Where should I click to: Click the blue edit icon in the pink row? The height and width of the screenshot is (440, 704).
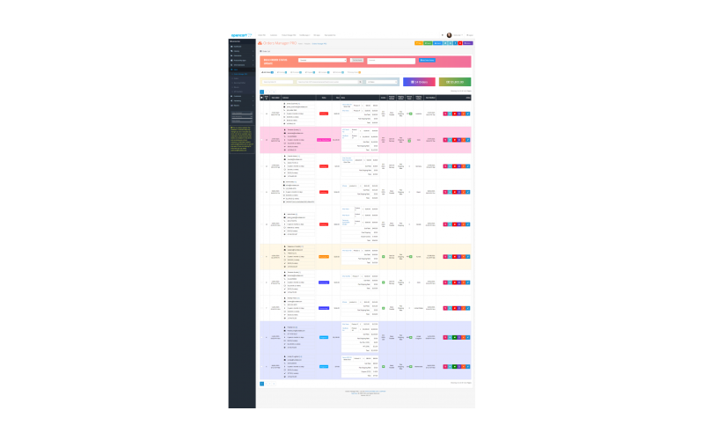click(468, 140)
